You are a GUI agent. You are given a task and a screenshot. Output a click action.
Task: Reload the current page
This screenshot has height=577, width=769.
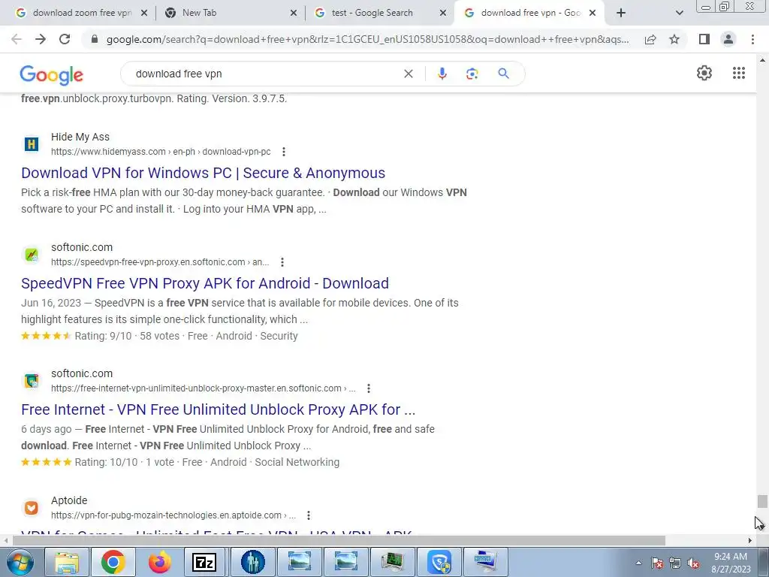click(65, 39)
